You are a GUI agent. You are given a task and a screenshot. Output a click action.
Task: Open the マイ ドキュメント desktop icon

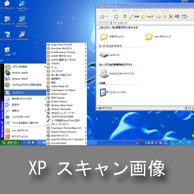point(7,5)
